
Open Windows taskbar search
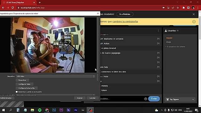coord(11,110)
